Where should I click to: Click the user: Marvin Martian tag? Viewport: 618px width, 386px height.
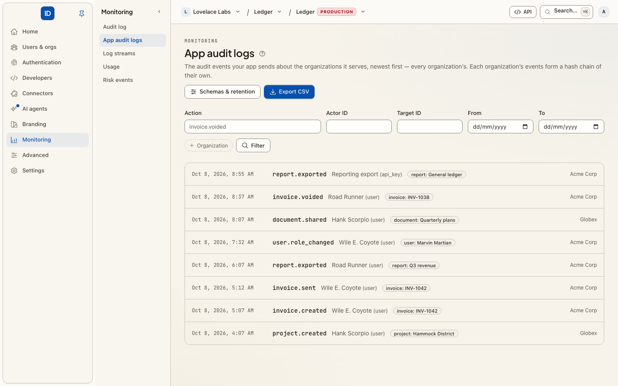pyautogui.click(x=427, y=243)
